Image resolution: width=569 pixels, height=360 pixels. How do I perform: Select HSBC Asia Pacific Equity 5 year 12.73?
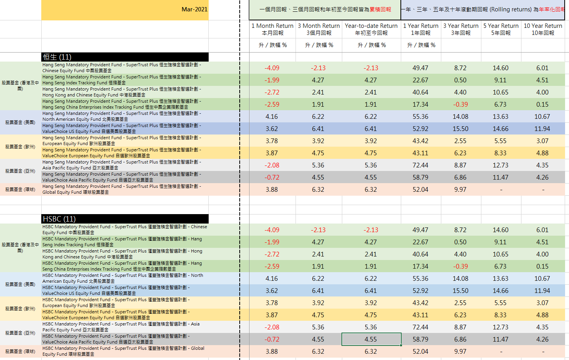(x=501, y=327)
